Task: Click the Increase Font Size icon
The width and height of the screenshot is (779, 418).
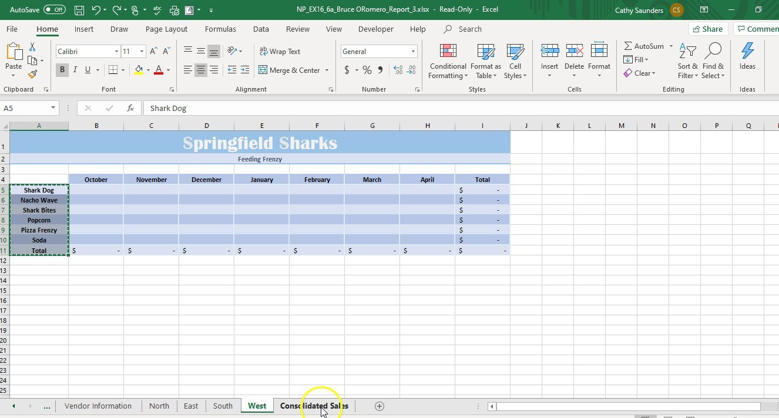Action: (x=153, y=52)
